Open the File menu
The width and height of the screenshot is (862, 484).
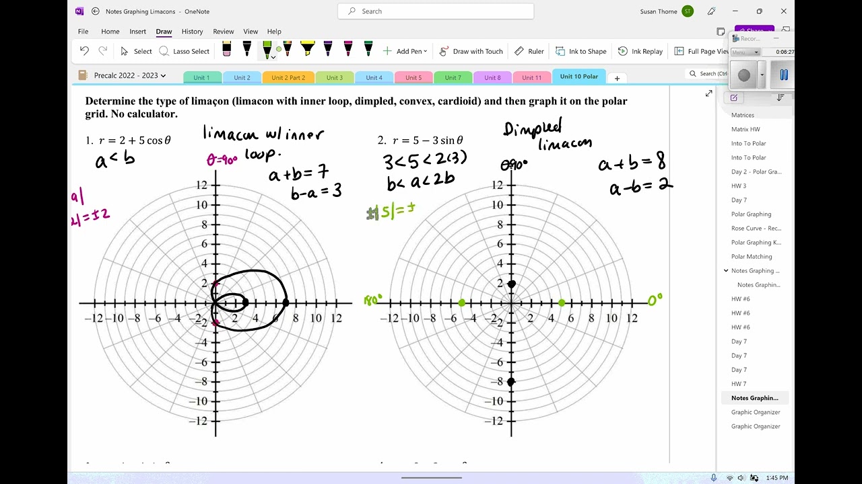point(83,32)
